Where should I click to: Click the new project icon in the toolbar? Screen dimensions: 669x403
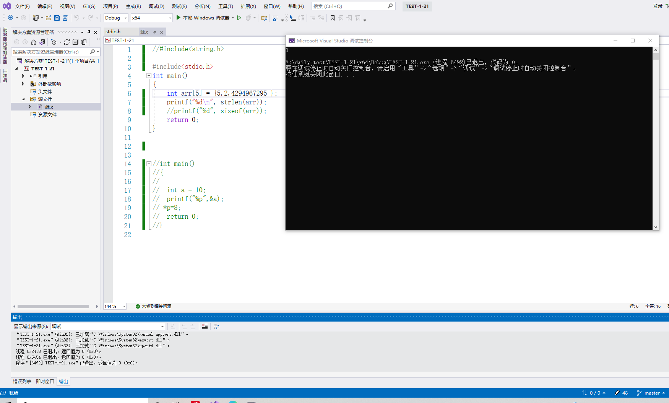[x=36, y=18]
